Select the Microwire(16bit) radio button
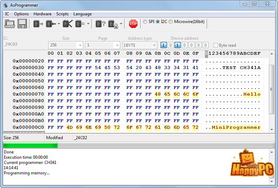This screenshot has height=188, width=278. pos(171,22)
